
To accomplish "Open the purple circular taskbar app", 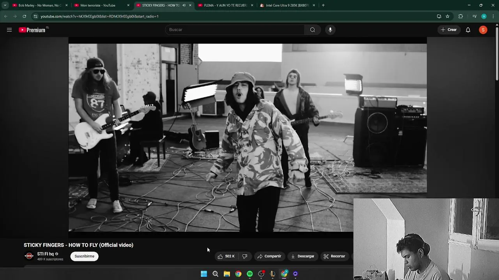I will pyautogui.click(x=296, y=274).
